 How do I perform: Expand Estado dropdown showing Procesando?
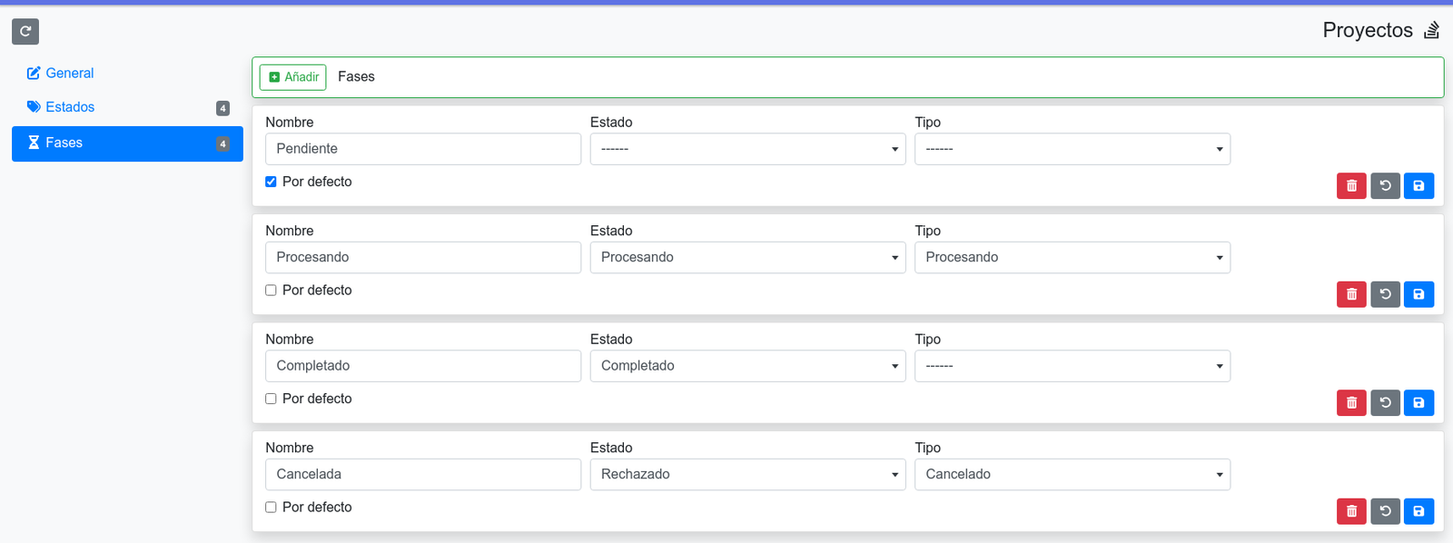[x=747, y=257]
